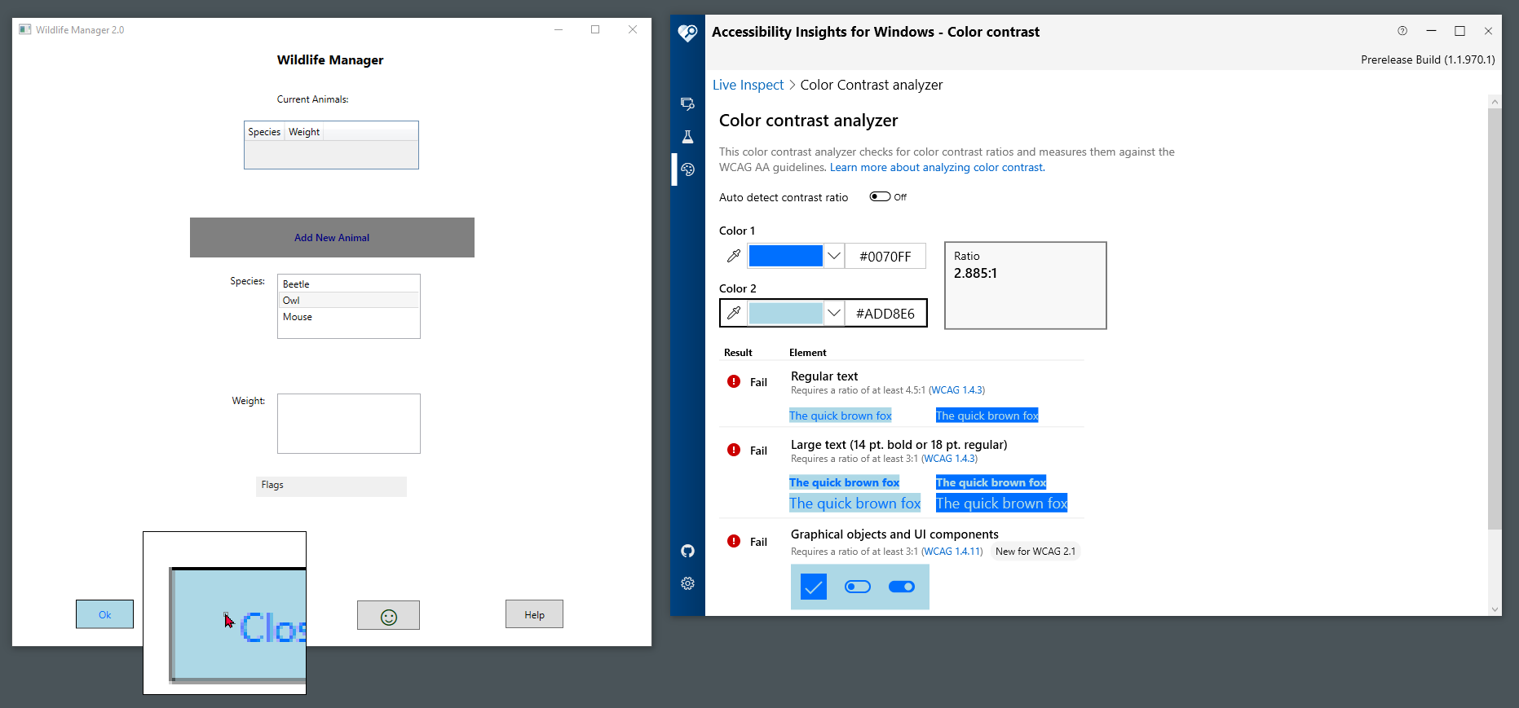Click the scrollbar down arrow in Accessibility Insights
This screenshot has height=708, width=1519.
pyautogui.click(x=1495, y=609)
